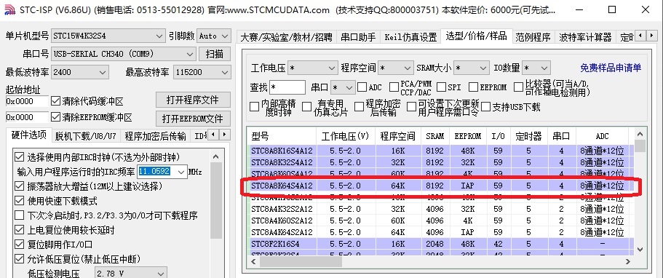Click the 扫描 button
The image size is (663, 278).
[x=215, y=54]
